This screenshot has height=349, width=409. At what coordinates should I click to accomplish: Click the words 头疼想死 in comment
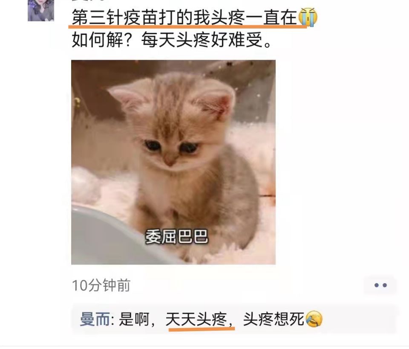[x=274, y=319]
